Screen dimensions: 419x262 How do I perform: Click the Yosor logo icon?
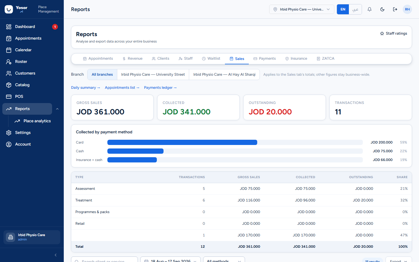click(x=9, y=9)
